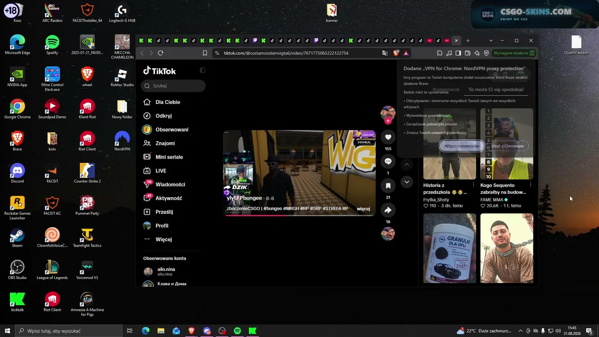
Task: Open 'Obserwowani' feed
Action: coord(166,130)
